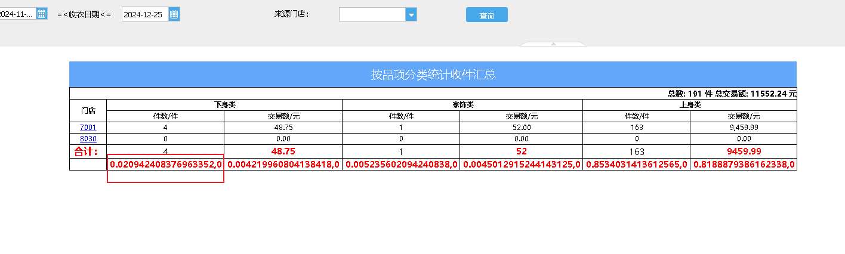Click 件数/件 header under 下身类
This screenshot has width=845, height=254.
[x=165, y=116]
